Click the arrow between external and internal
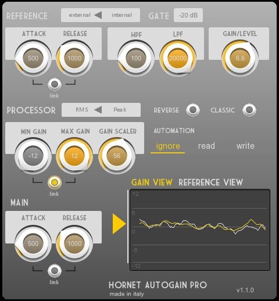The width and height of the screenshot is (279, 301). [98, 15]
